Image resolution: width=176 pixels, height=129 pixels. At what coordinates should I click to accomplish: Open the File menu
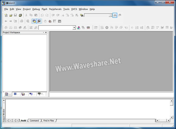point(6,9)
